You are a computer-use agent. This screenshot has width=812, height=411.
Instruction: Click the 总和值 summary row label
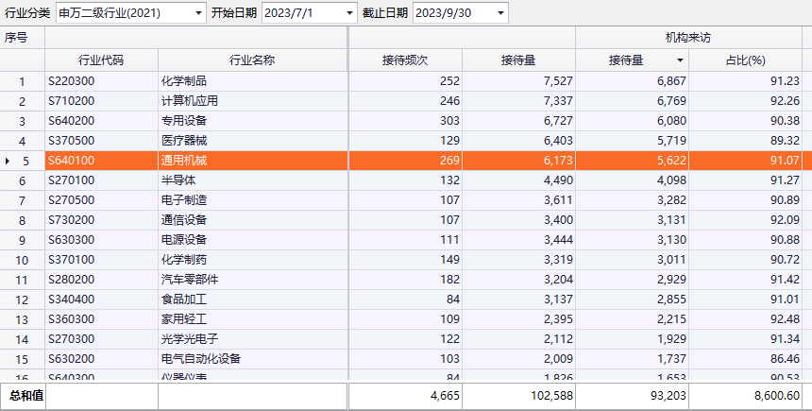pyautogui.click(x=26, y=396)
